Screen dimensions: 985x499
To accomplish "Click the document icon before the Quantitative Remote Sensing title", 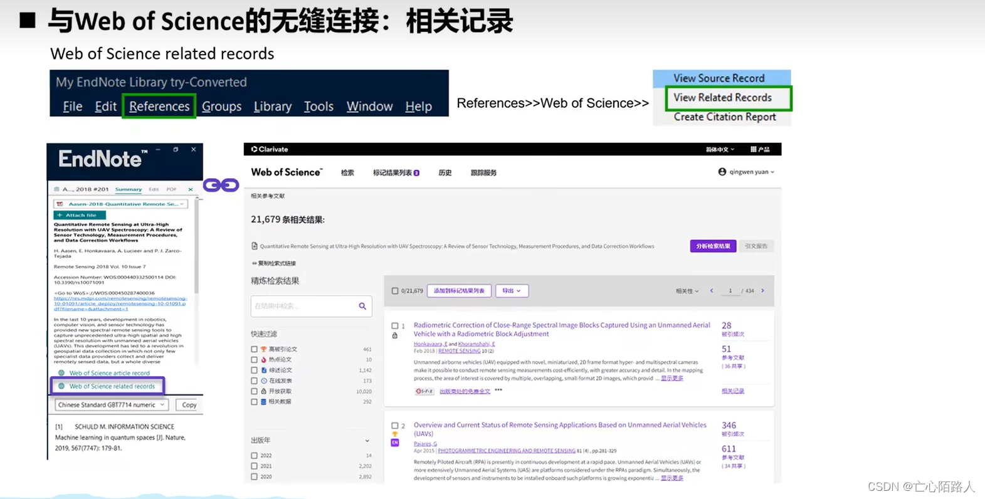I will pyautogui.click(x=254, y=246).
